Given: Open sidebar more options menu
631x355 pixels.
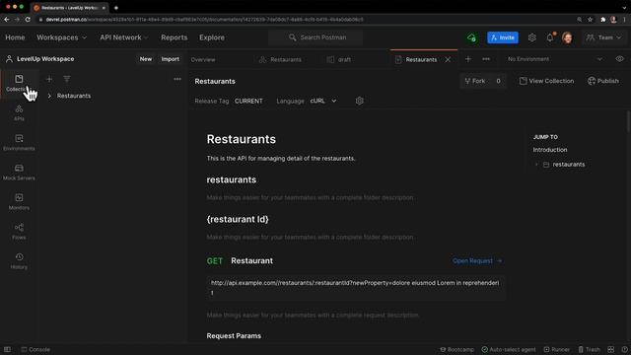Looking at the screenshot, I should (177, 79).
